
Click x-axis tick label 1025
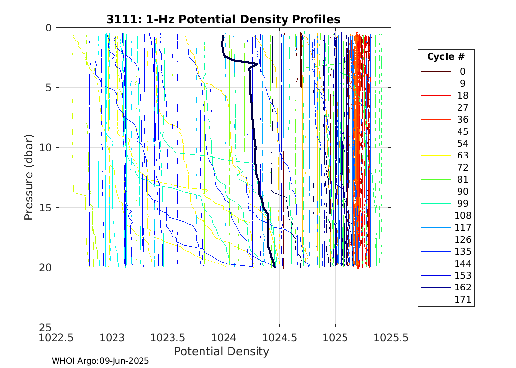click(x=335, y=338)
